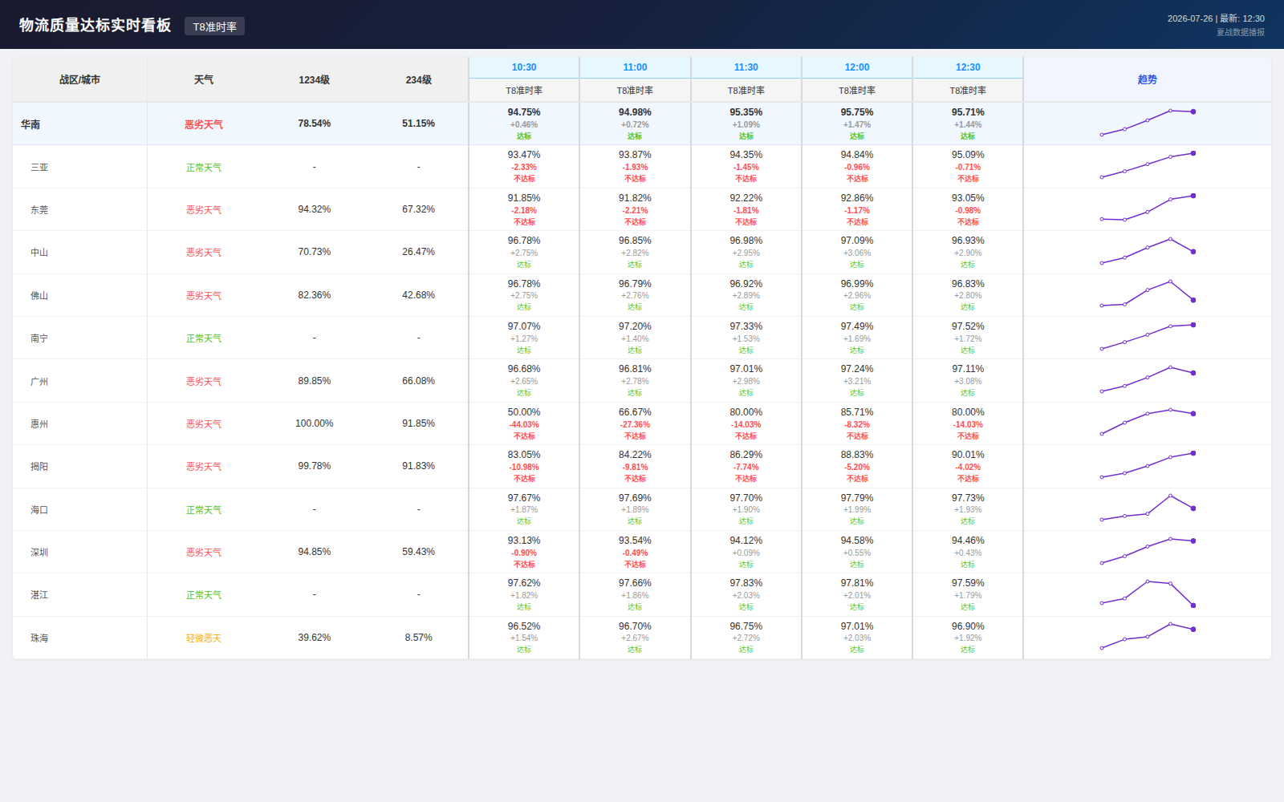Click 揭阳 10:30 rate 83.05%

click(524, 455)
